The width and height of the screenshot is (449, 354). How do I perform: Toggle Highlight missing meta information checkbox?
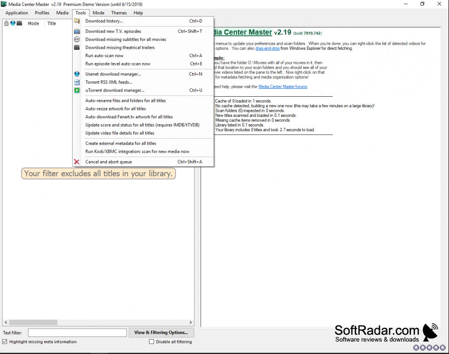coord(5,342)
